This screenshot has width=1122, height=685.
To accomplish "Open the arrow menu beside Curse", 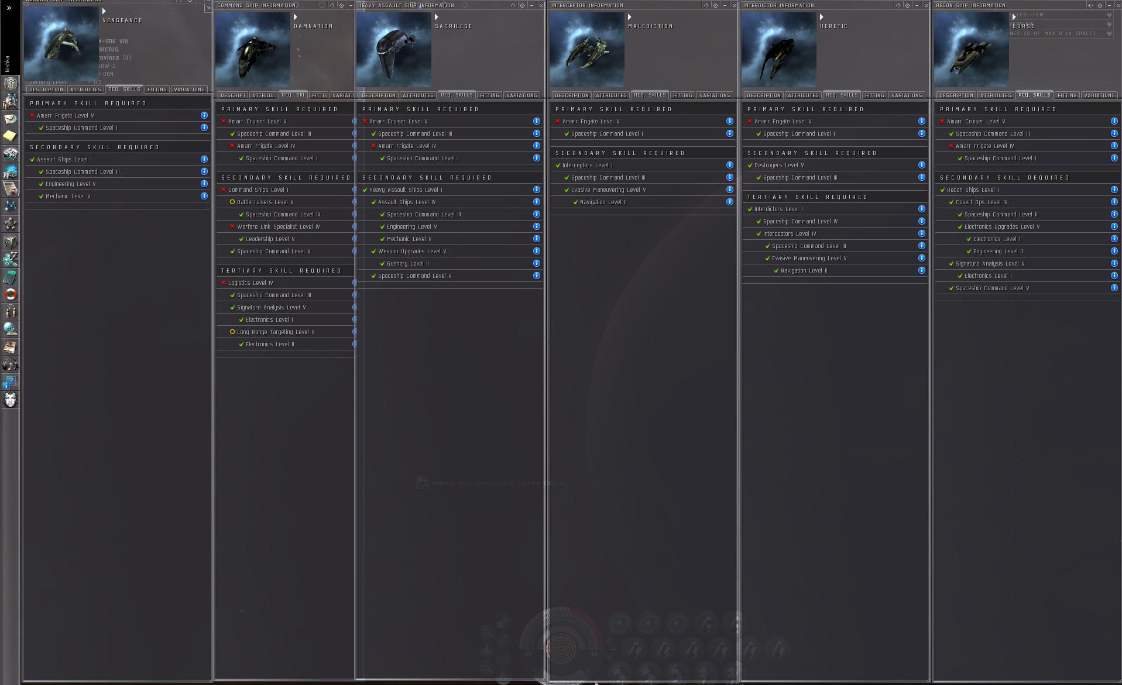I will [1014, 17].
